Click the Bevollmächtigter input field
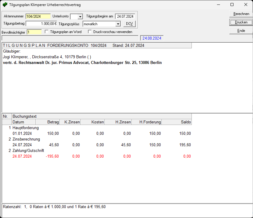 click(x=34, y=32)
